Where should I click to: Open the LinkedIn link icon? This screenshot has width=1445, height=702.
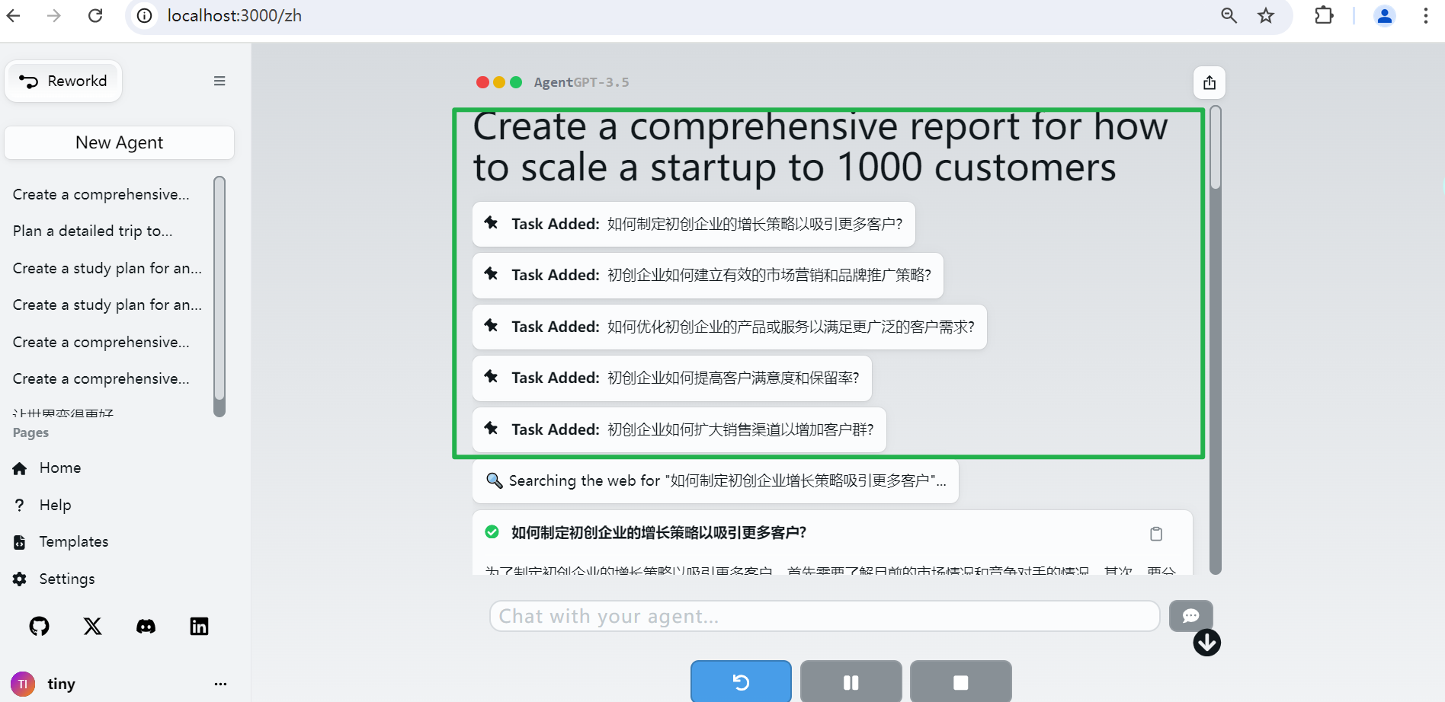[199, 626]
